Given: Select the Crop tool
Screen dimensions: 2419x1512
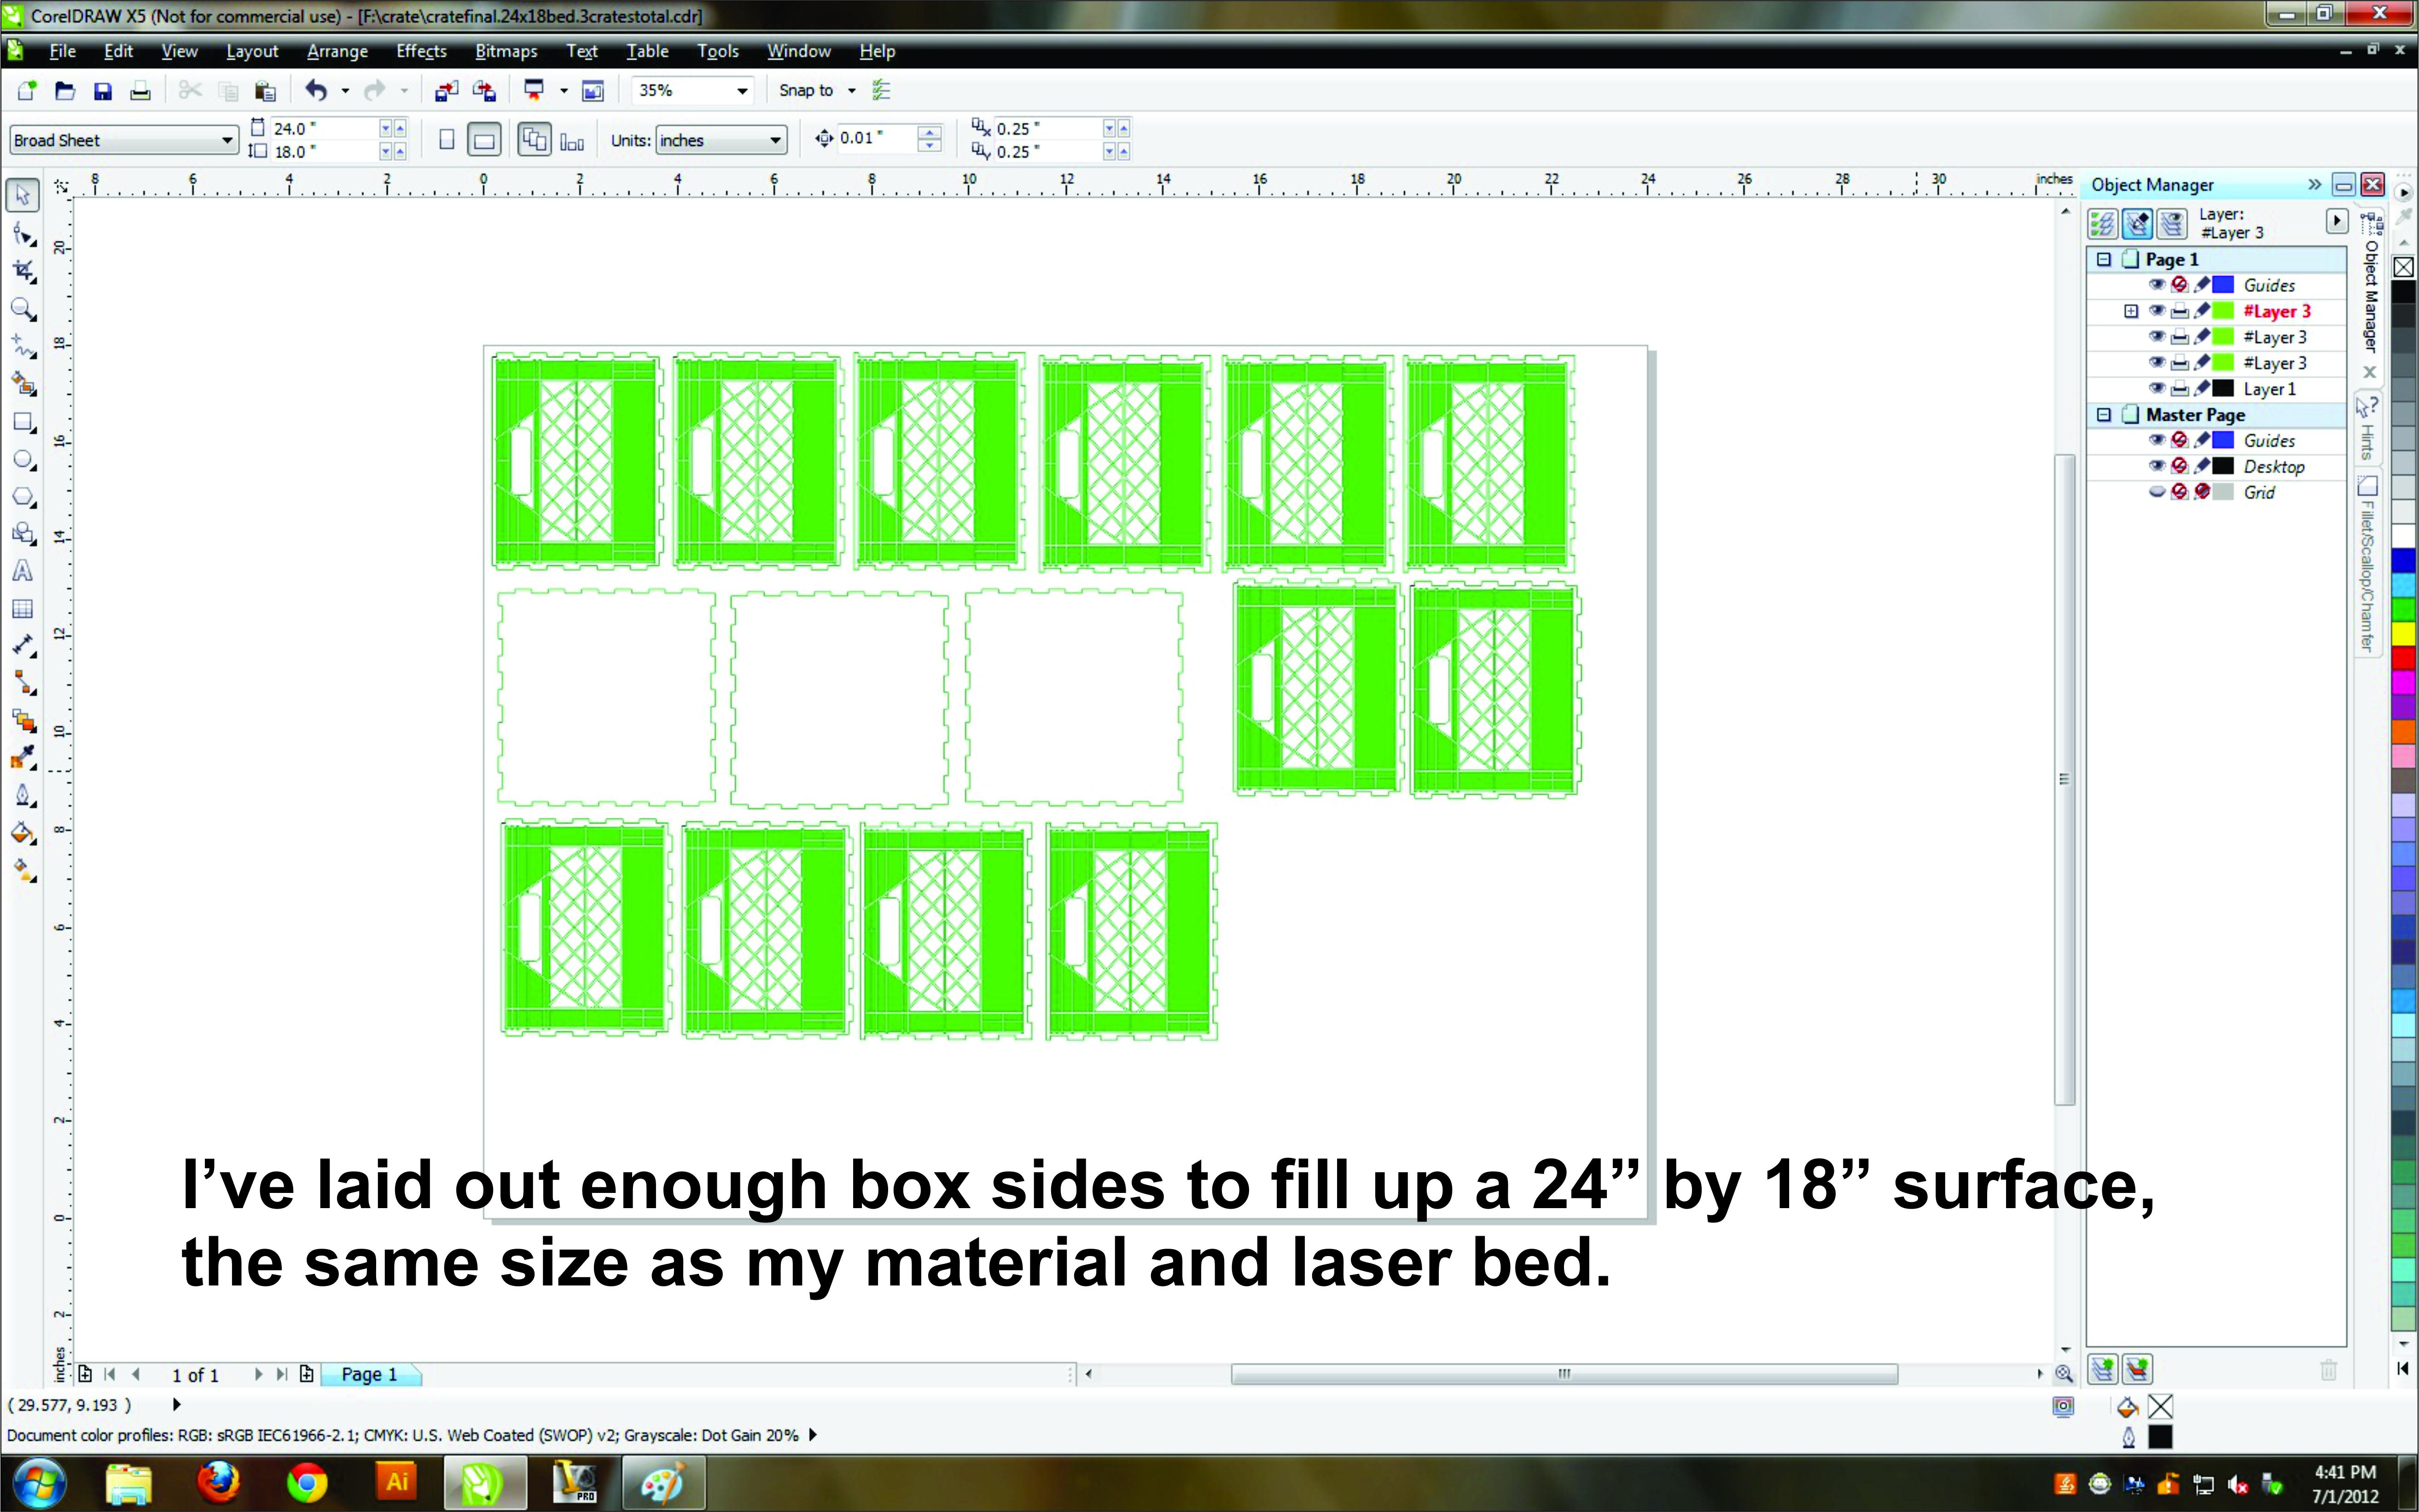Looking at the screenshot, I should (x=23, y=271).
